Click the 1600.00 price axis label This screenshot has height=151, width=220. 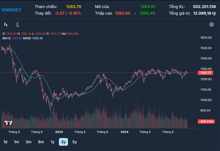206,38
